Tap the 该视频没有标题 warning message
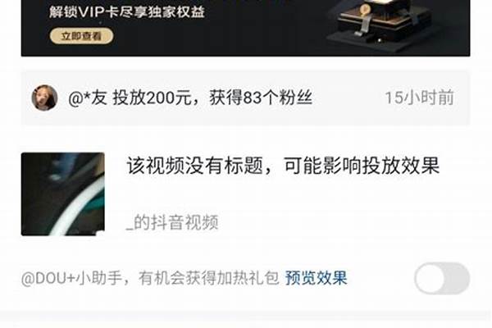Screen dimensions: 492x328 click(x=194, y=166)
